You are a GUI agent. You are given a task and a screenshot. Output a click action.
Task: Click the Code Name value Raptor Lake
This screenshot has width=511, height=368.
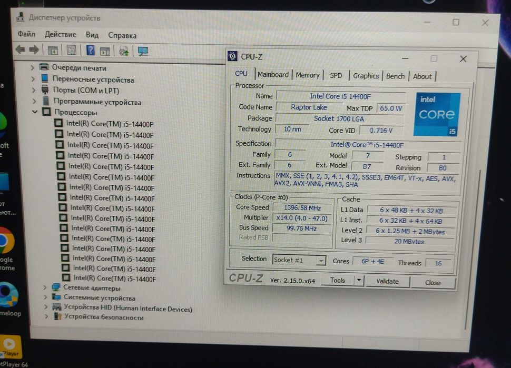tap(309, 107)
